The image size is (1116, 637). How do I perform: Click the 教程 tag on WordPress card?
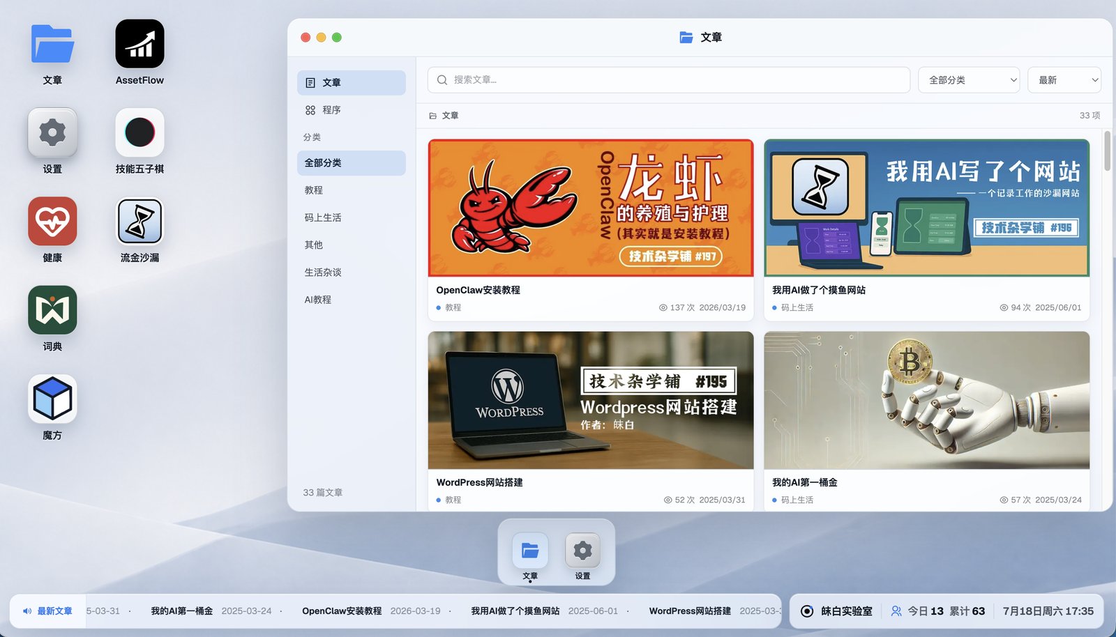[x=453, y=500]
